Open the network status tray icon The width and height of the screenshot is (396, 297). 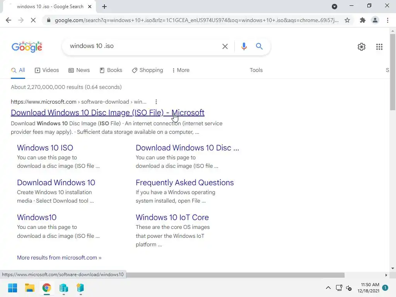(339, 288)
